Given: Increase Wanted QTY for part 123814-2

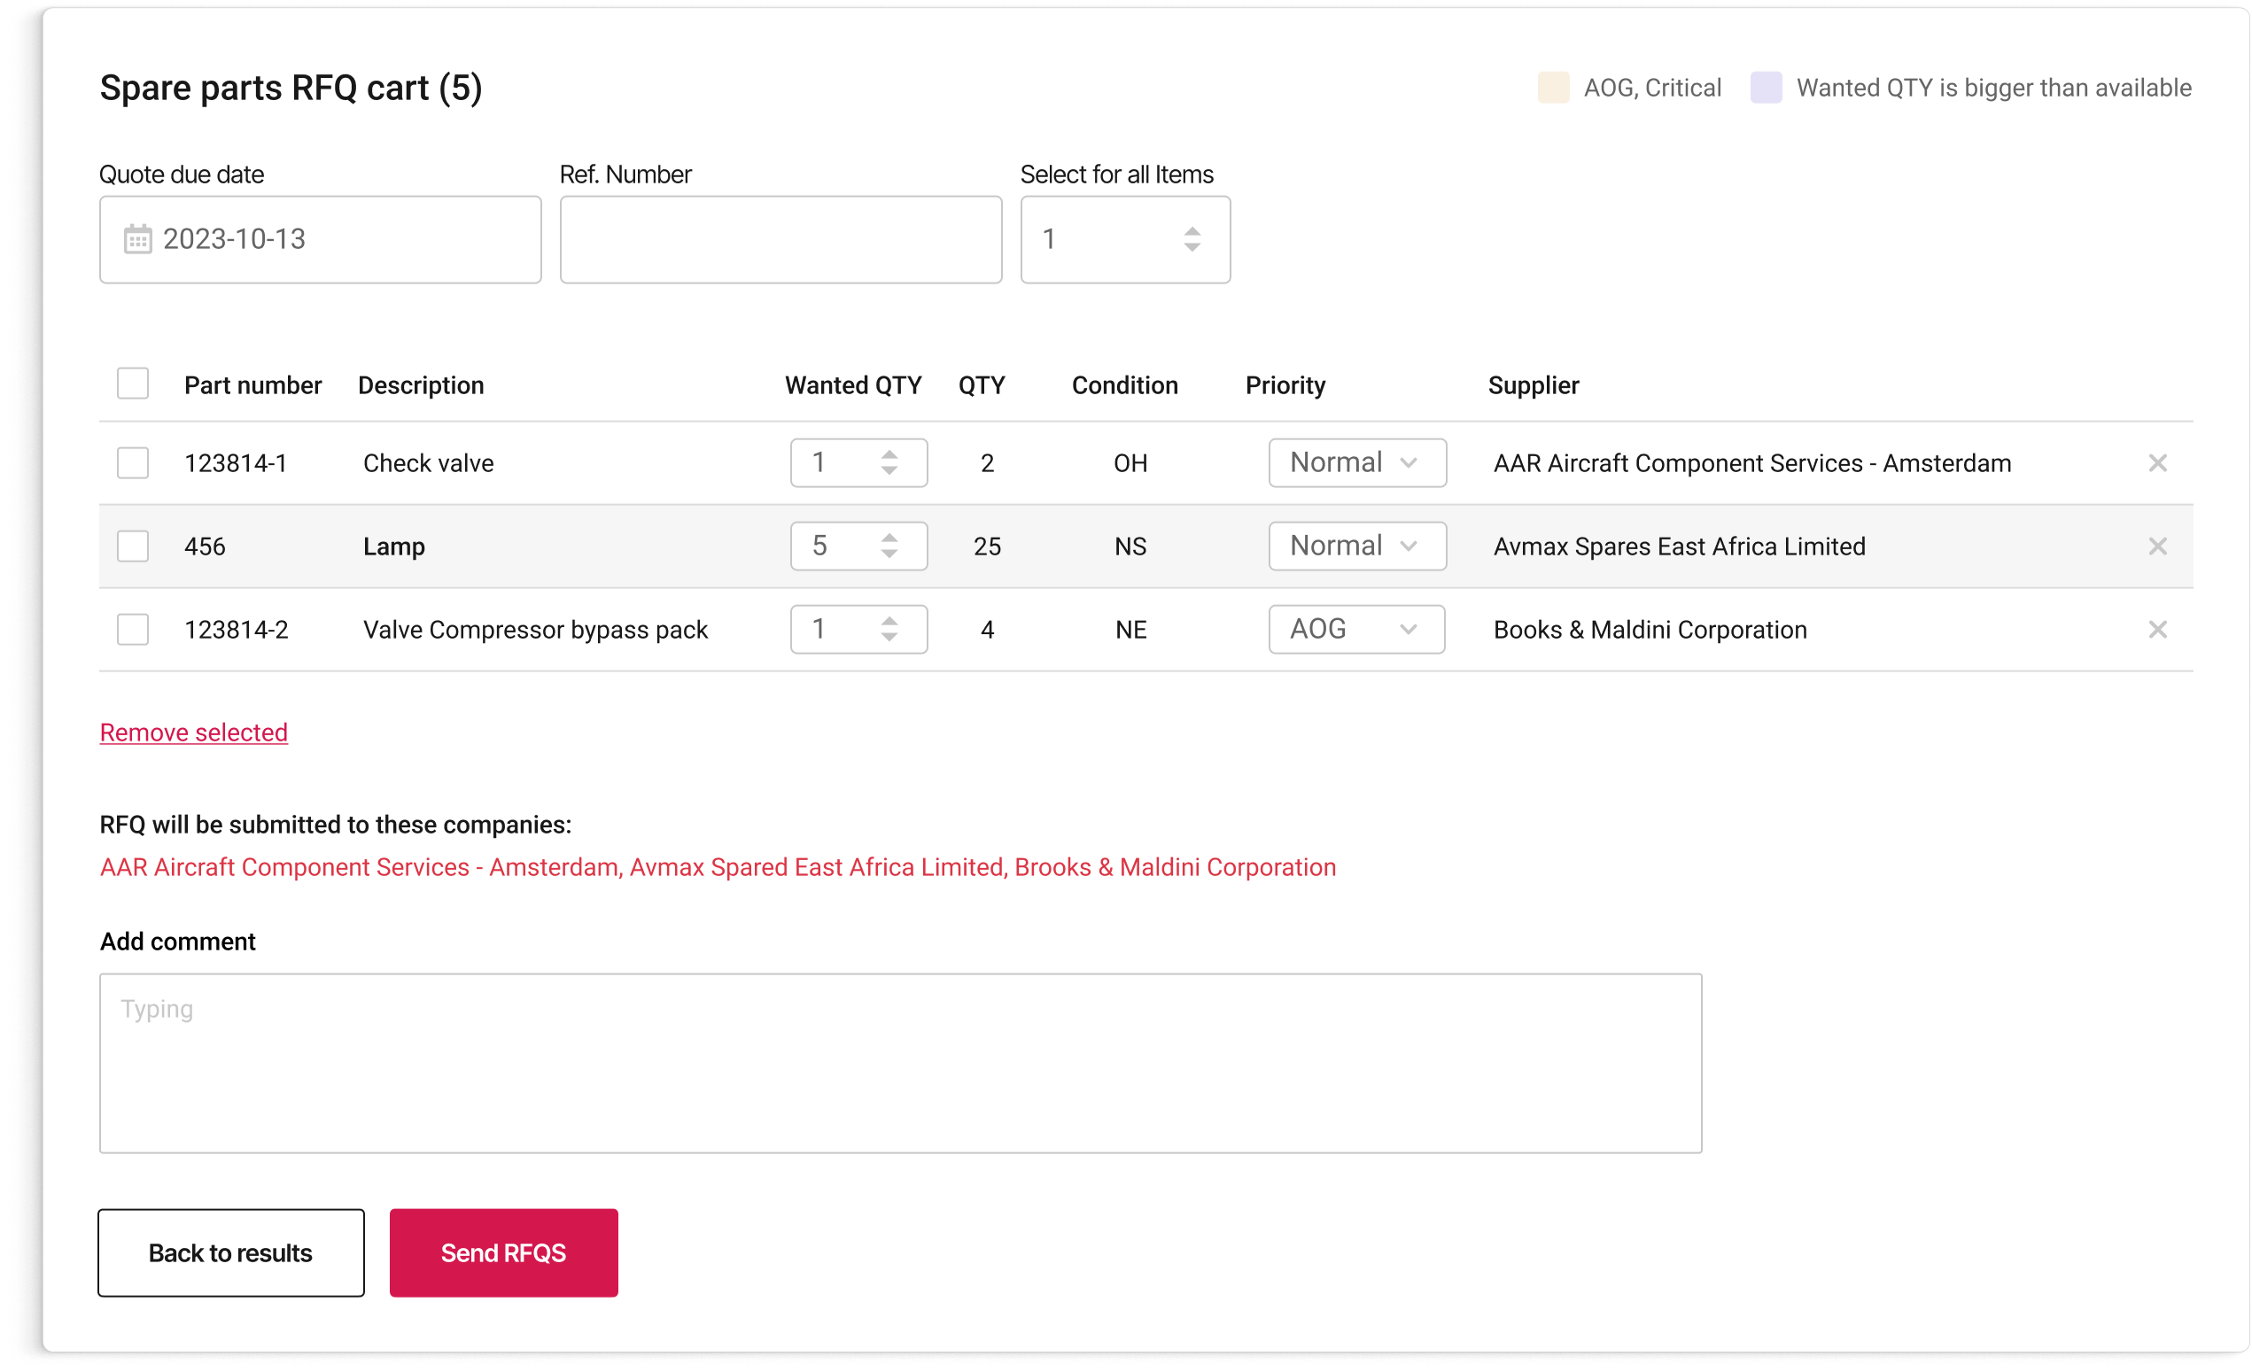Looking at the screenshot, I should pyautogui.click(x=889, y=621).
